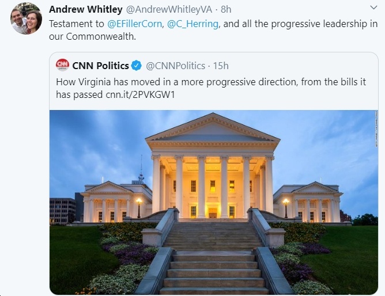This screenshot has width=385, height=296.
Task: Visit the @AndrewWhitleyVA handle
Action: point(169,9)
